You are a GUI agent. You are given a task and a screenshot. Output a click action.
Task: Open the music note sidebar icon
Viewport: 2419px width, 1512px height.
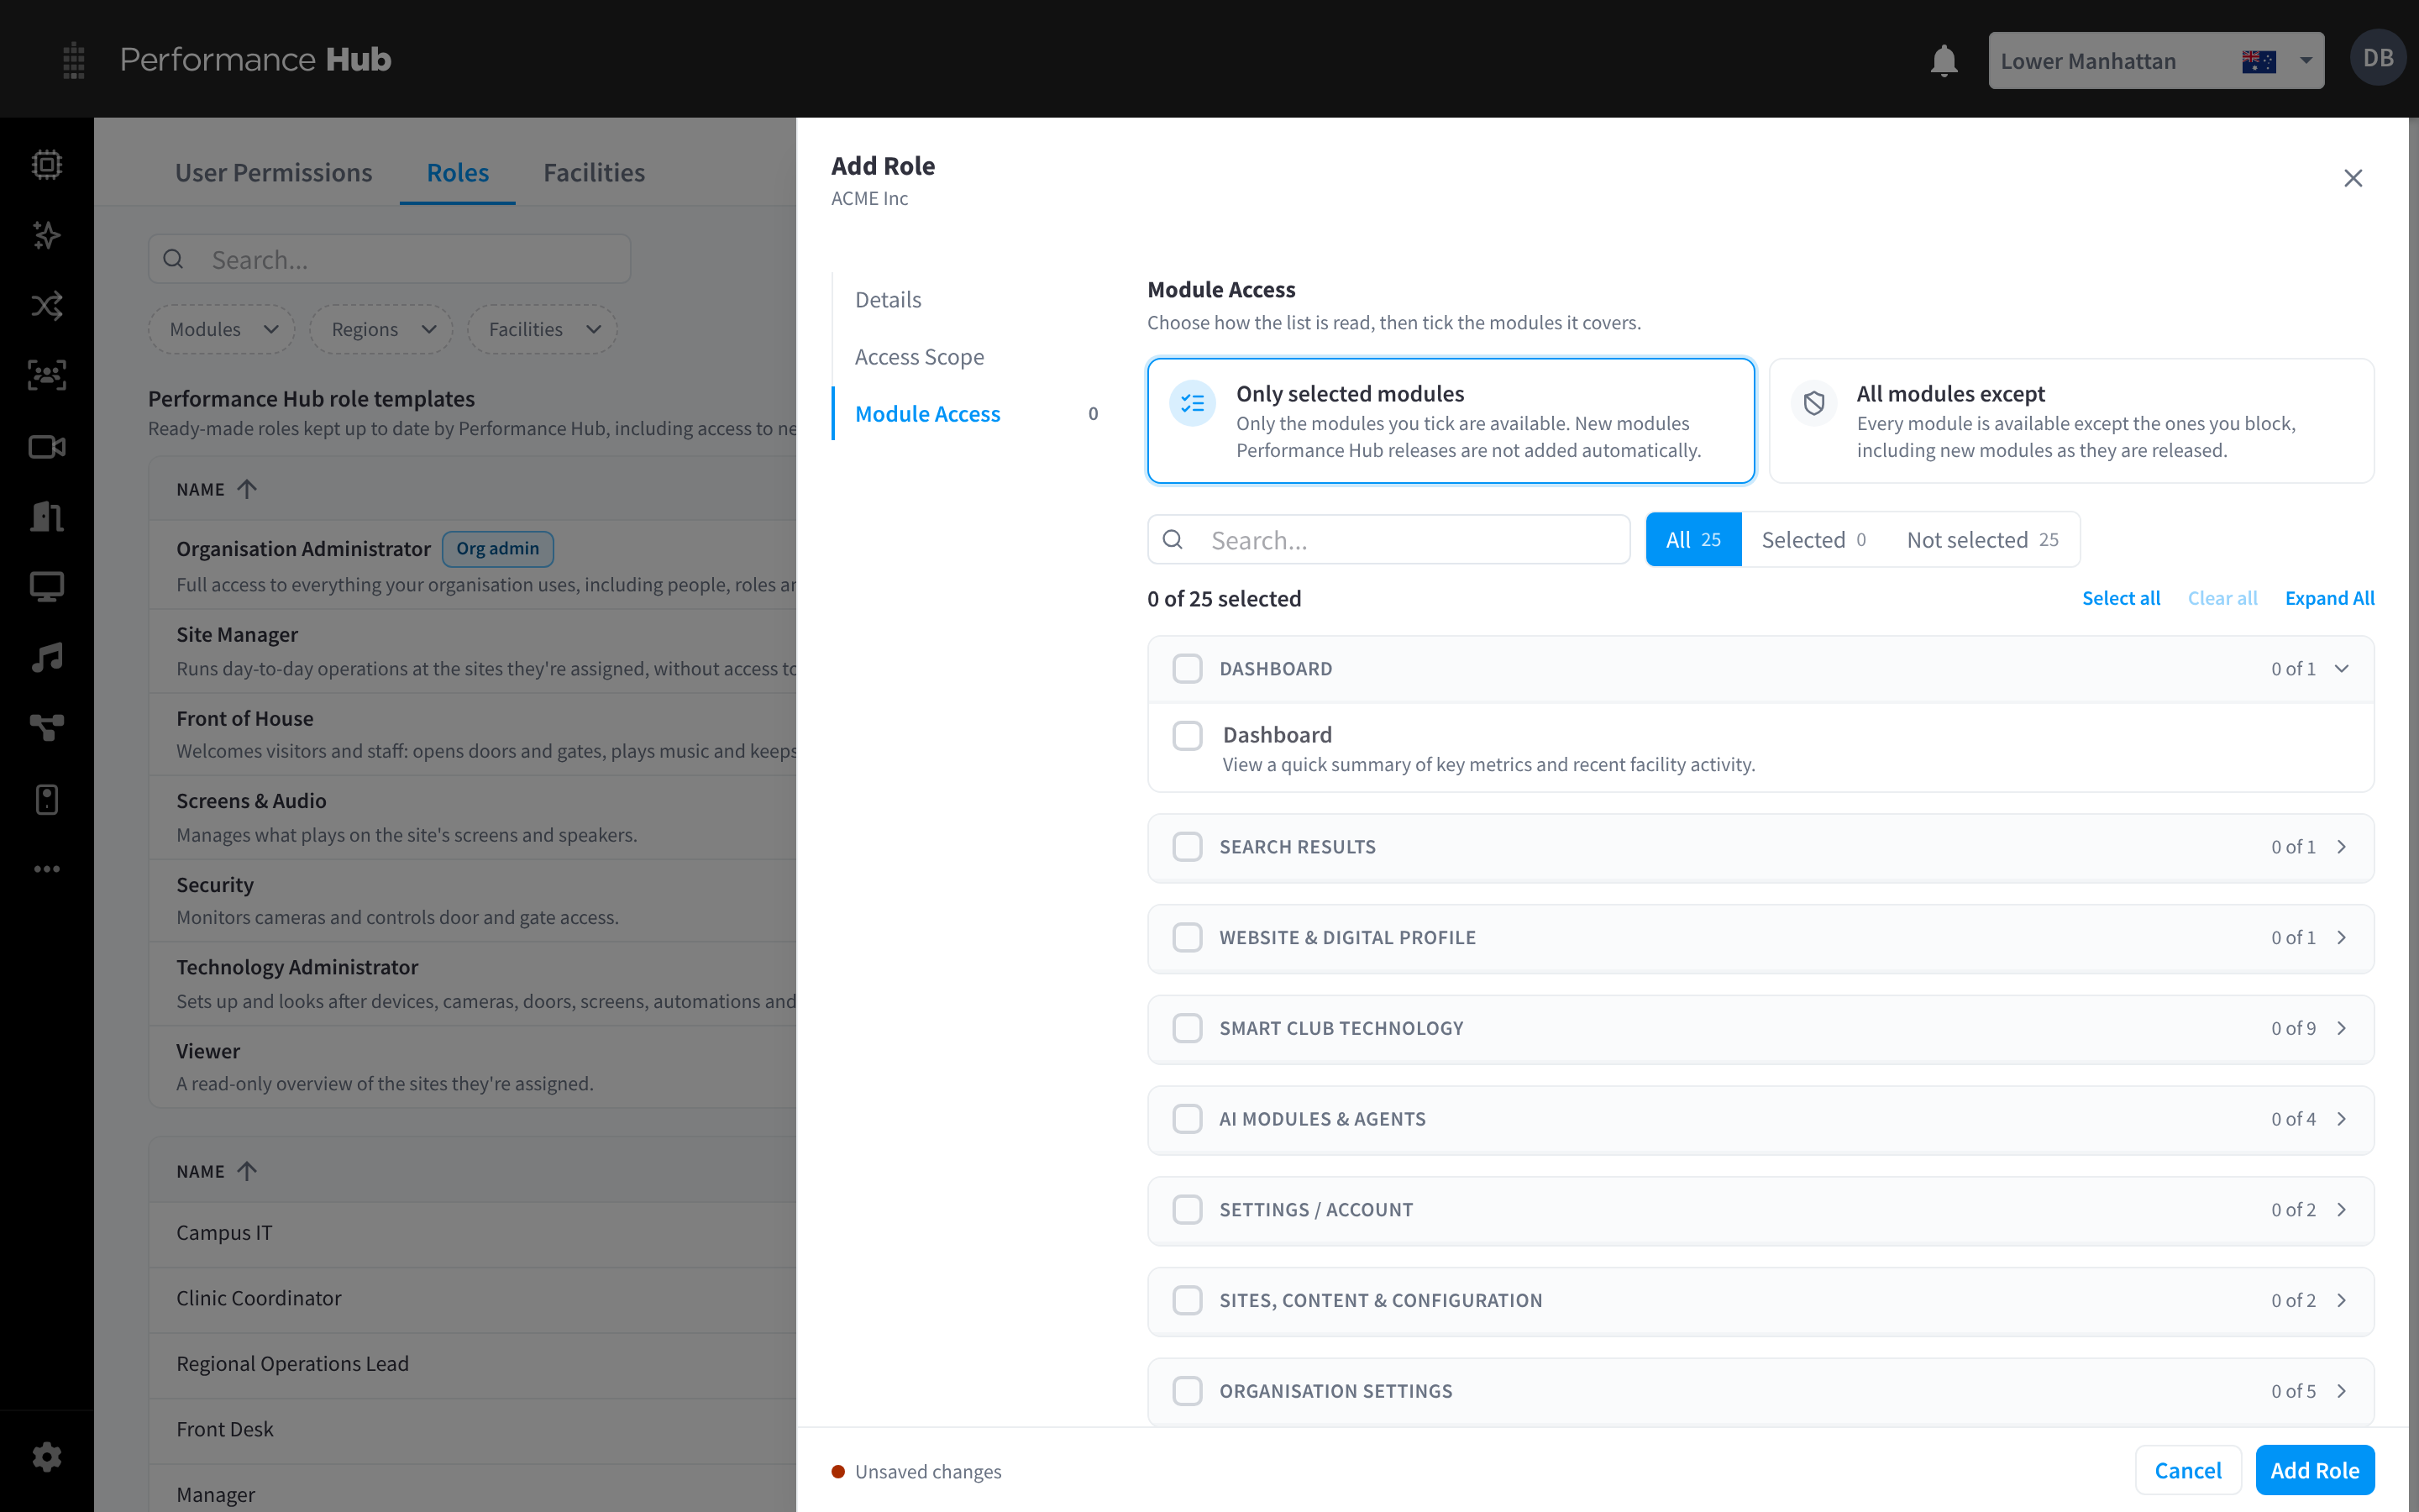click(x=47, y=657)
